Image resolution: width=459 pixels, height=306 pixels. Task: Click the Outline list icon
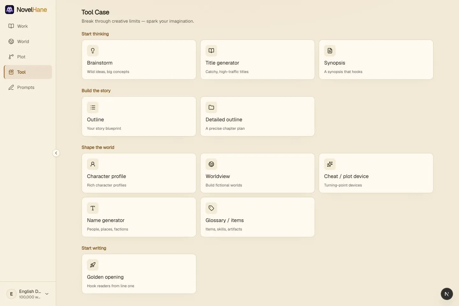[x=93, y=107]
